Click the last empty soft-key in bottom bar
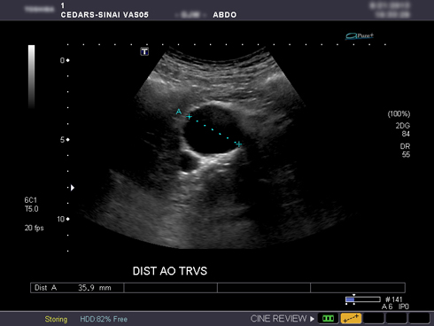 pyautogui.click(x=419, y=318)
